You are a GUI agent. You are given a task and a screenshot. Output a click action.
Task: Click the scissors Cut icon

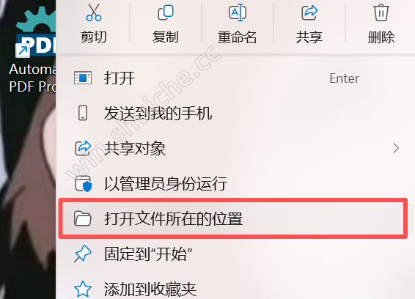click(94, 12)
